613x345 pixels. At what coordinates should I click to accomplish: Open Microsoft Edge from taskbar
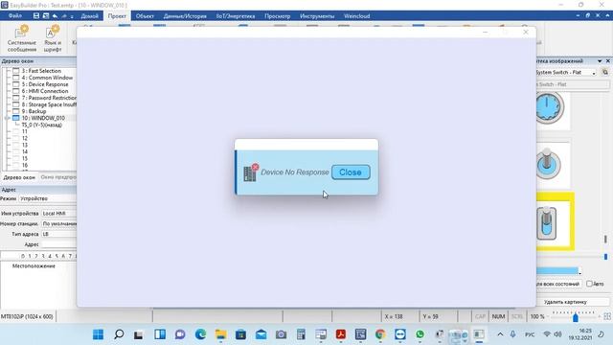[x=200, y=334]
